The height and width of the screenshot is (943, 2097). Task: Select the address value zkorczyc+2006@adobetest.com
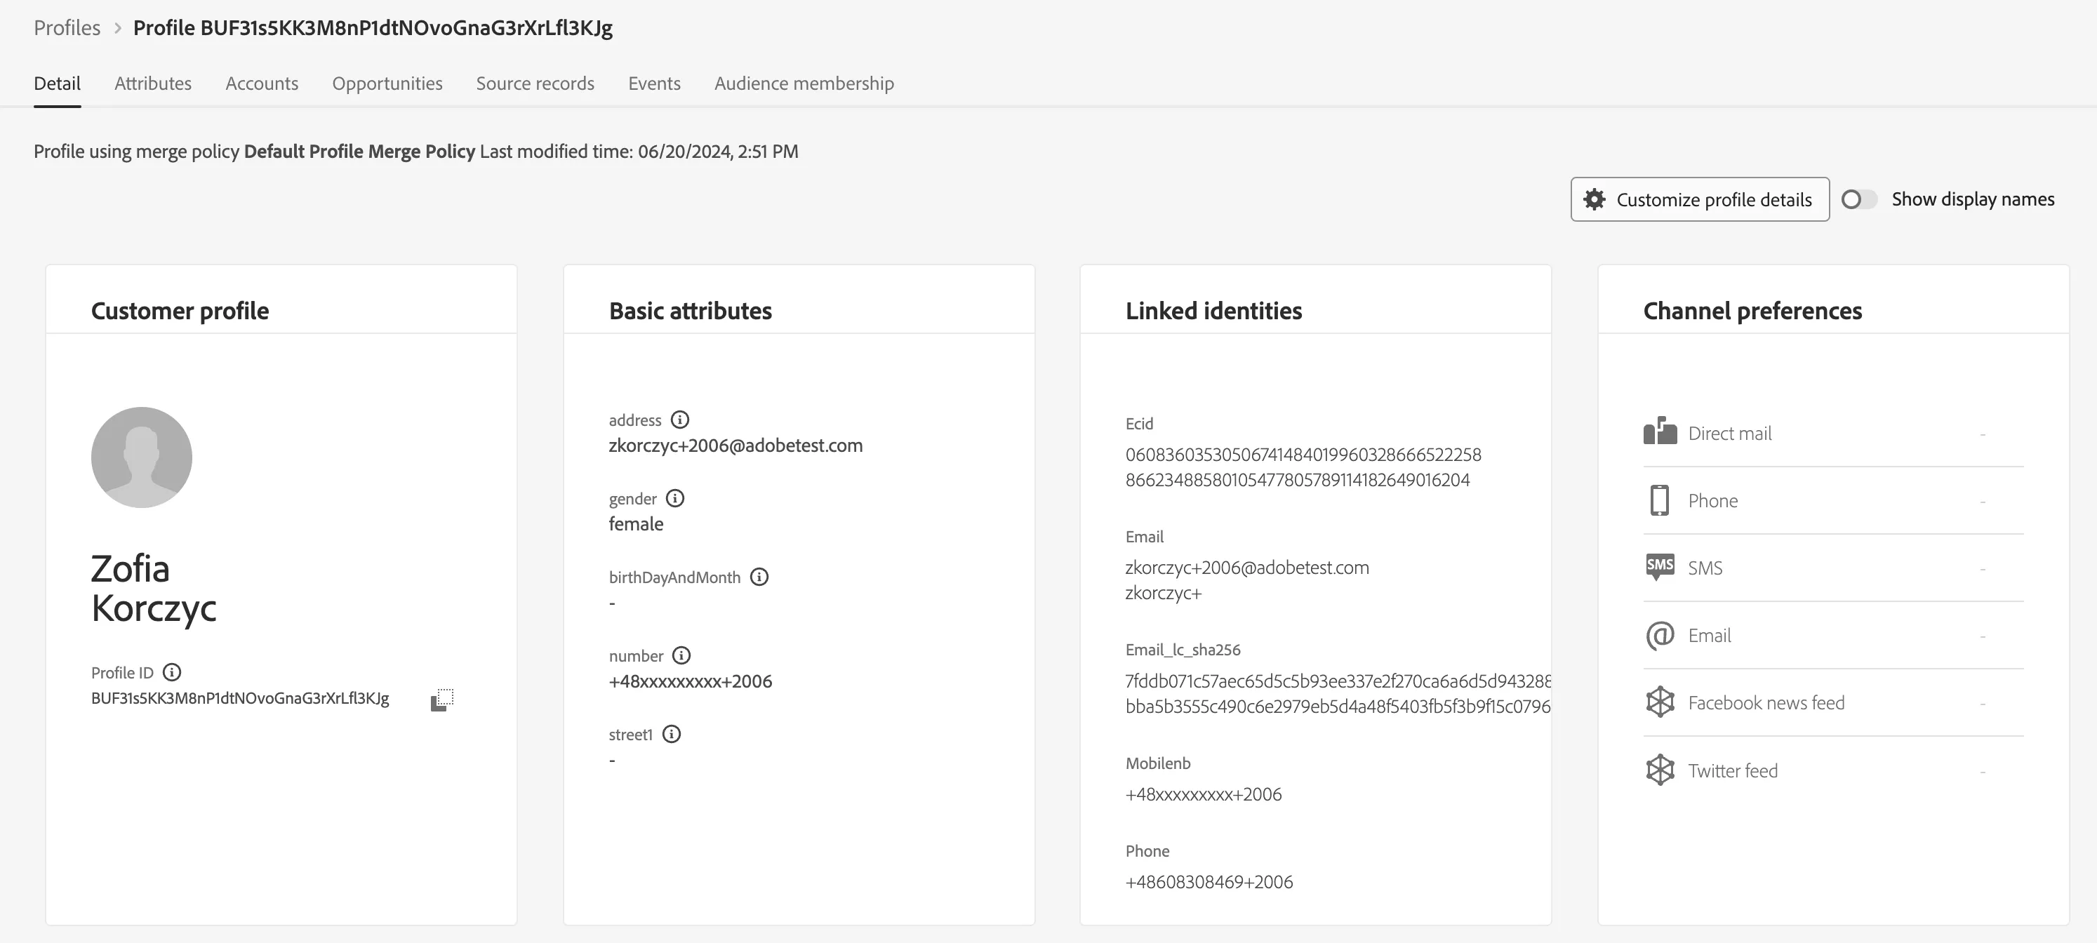tap(736, 446)
